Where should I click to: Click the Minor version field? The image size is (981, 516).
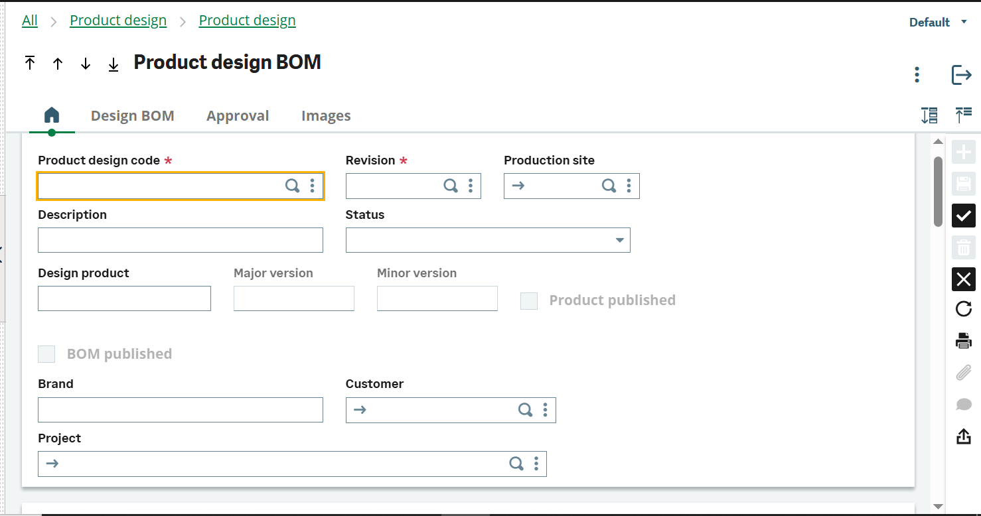tap(437, 298)
